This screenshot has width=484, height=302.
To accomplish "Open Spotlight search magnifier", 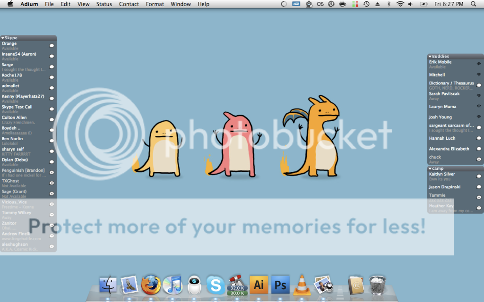I will point(474,4).
